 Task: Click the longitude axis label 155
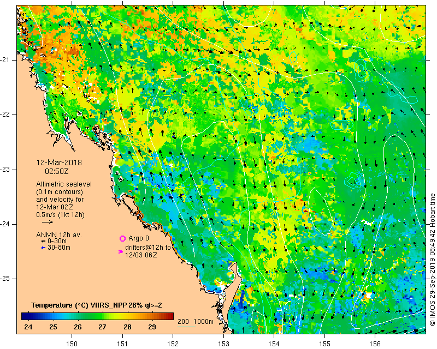324,344
